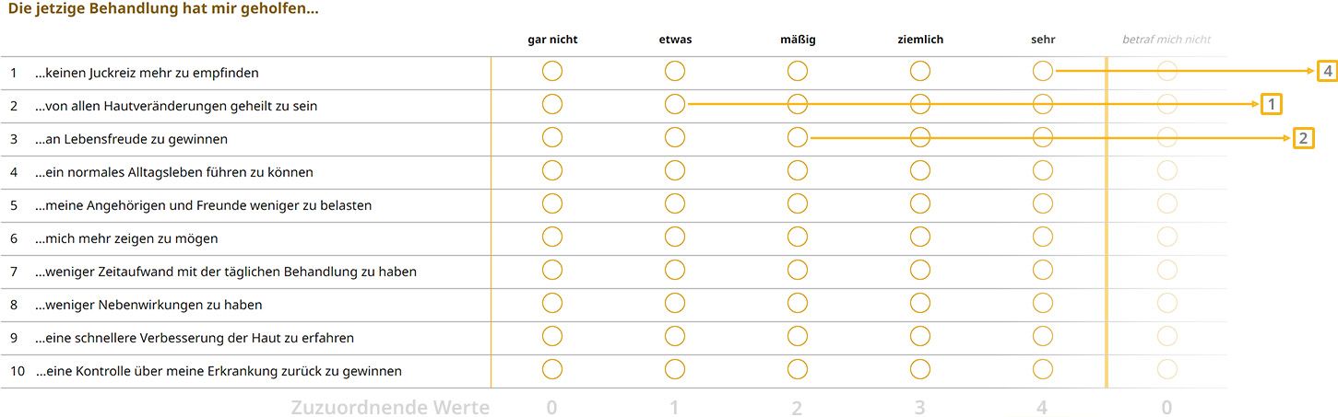Select 'gar nicht' for schnellere Verbesserung row

552,336
